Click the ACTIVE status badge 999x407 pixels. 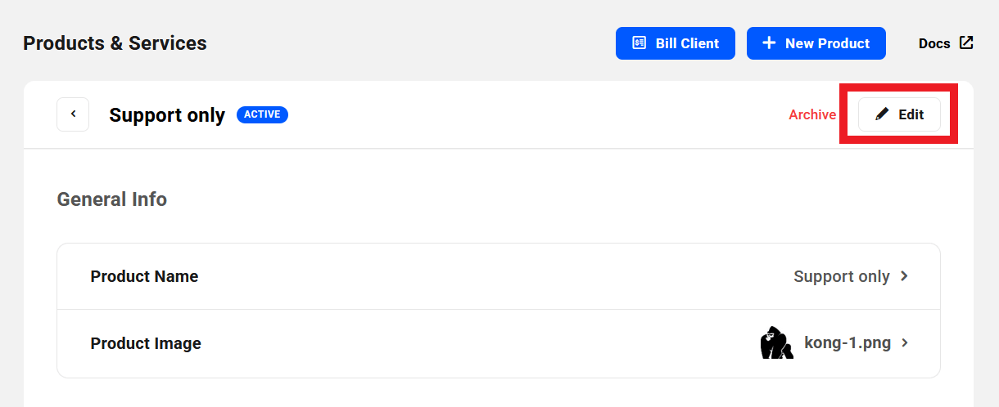point(262,114)
